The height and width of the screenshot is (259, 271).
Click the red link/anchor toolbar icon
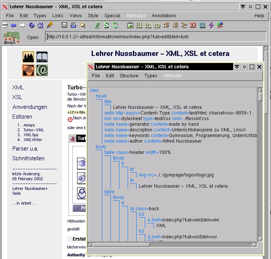(x=193, y=26)
